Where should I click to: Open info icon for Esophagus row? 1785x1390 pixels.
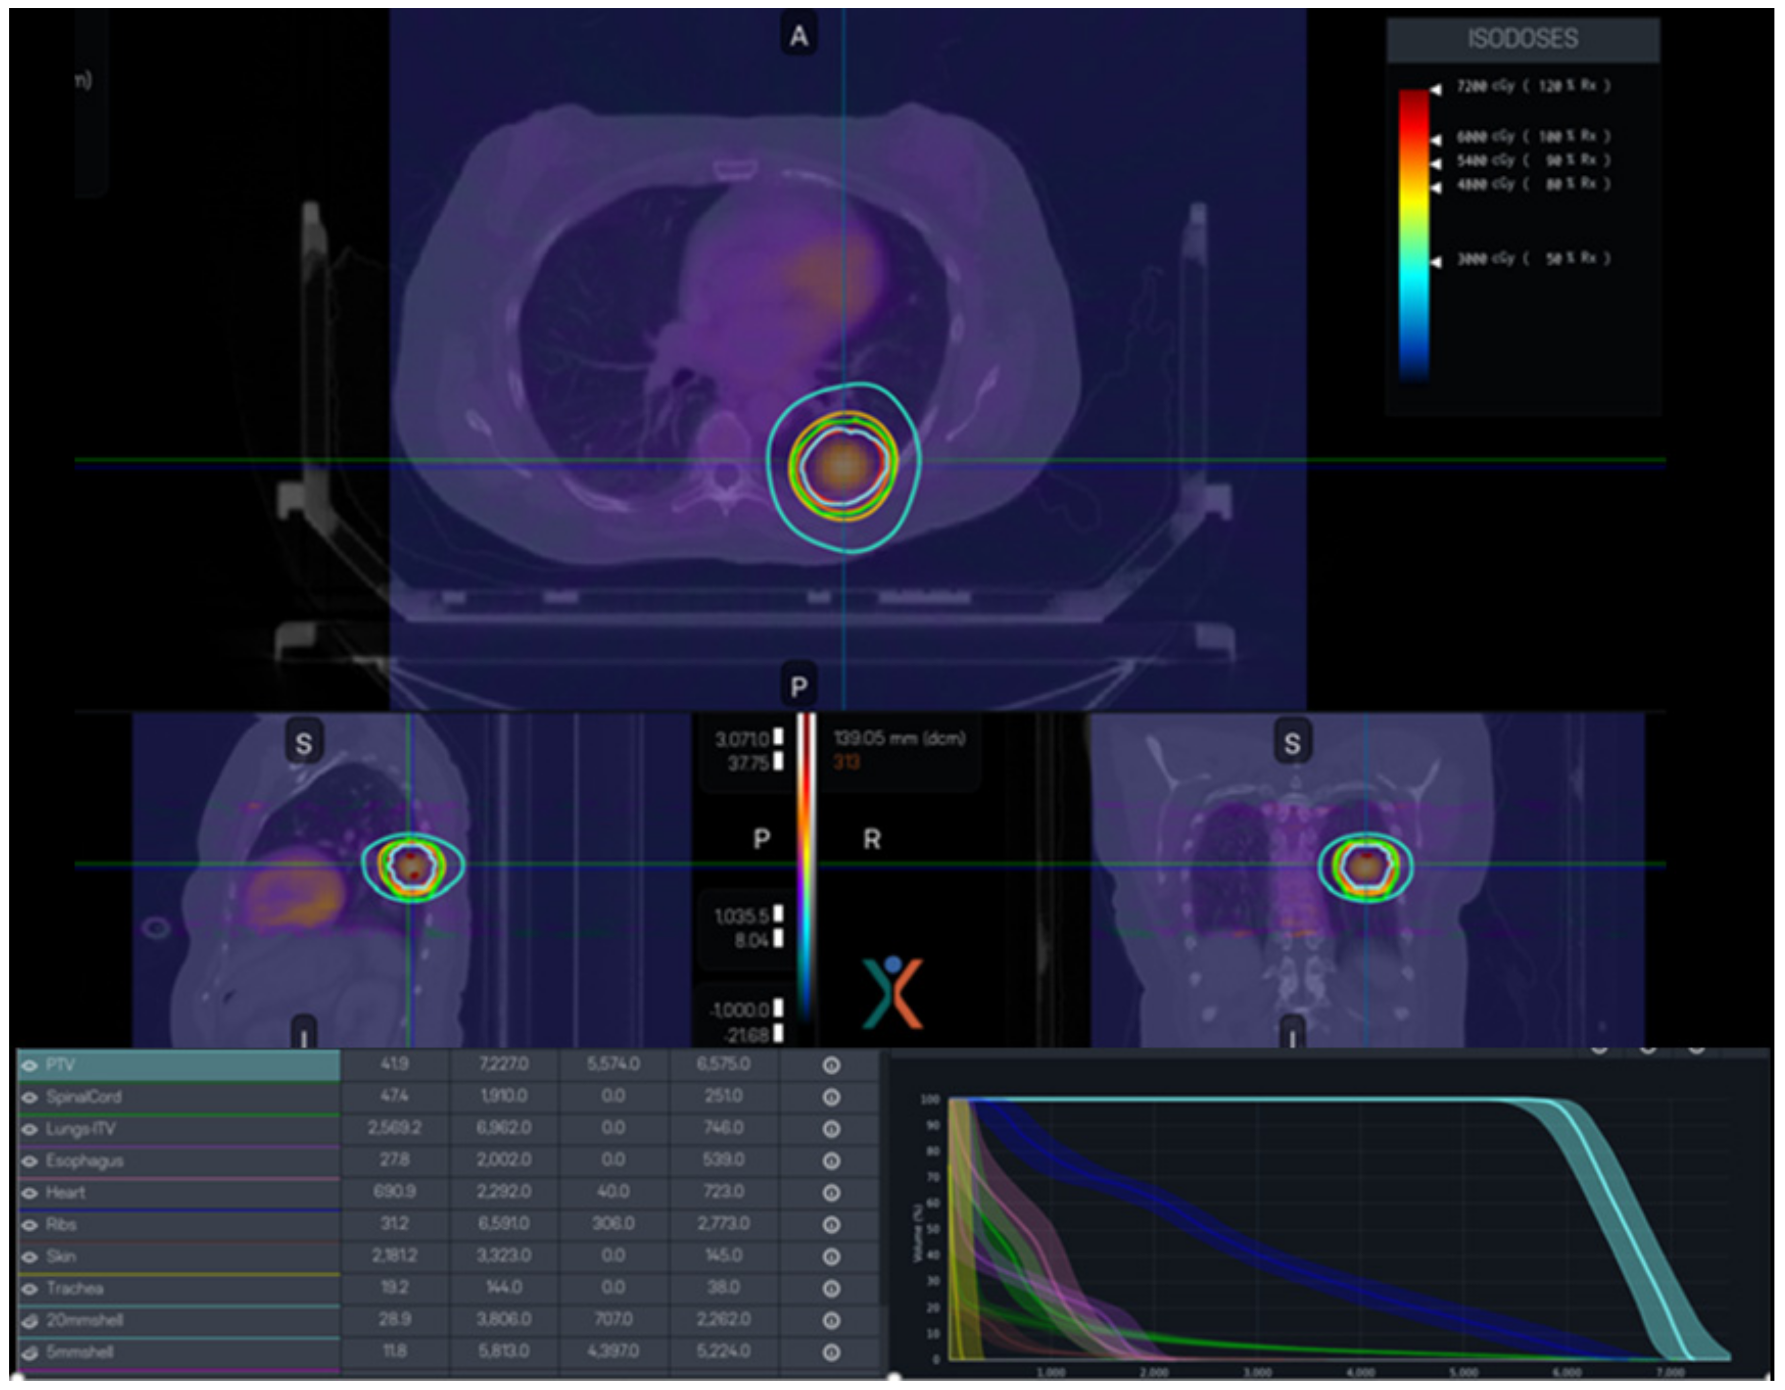click(831, 1161)
